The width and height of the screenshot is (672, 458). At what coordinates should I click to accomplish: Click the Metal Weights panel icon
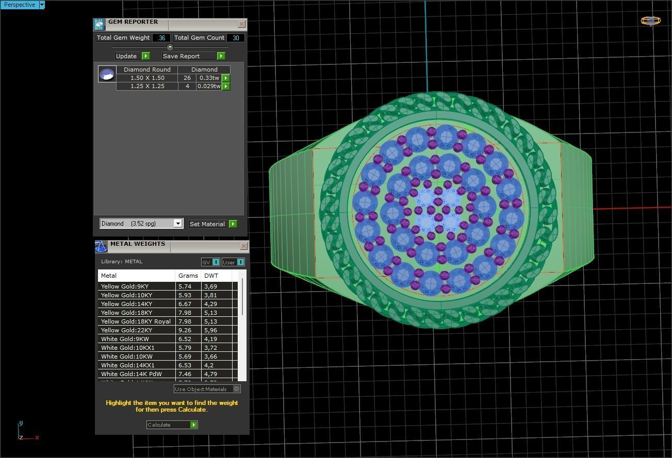tap(101, 246)
